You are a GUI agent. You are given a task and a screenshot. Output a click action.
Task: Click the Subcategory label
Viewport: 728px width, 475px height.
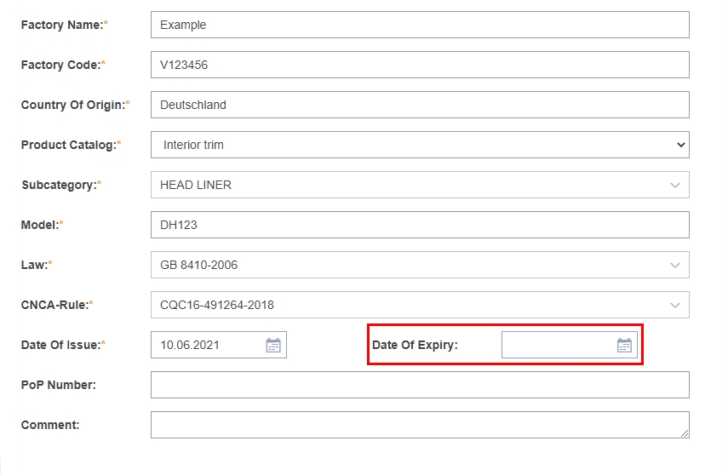(61, 185)
